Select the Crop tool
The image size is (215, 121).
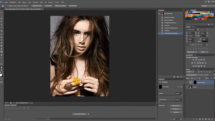1,25
